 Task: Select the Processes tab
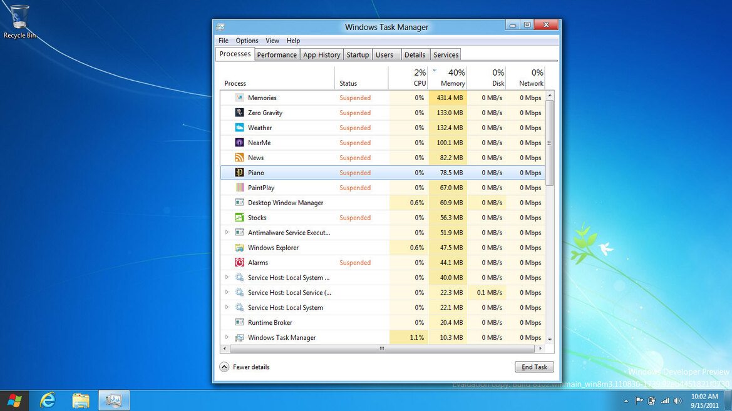coord(235,54)
